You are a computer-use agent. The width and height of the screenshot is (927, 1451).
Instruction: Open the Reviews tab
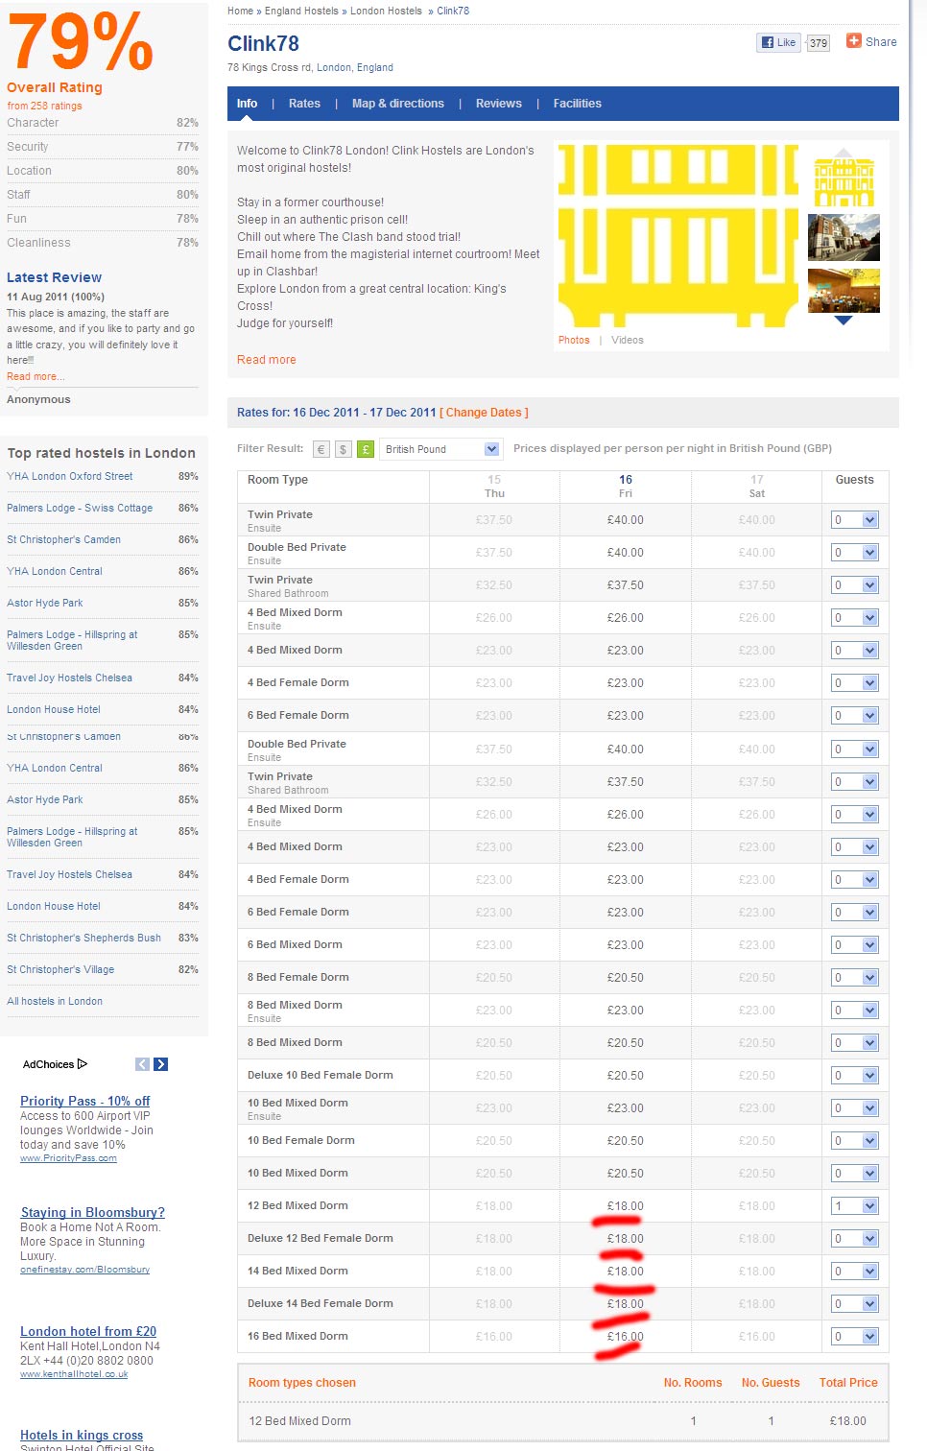pyautogui.click(x=499, y=104)
